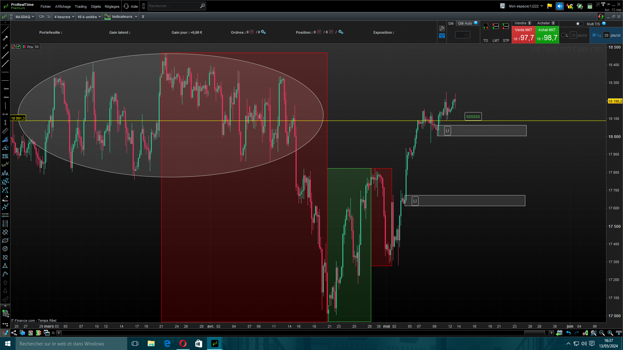Open the 10 k unités dropdown
The width and height of the screenshot is (623, 350).
(x=89, y=17)
